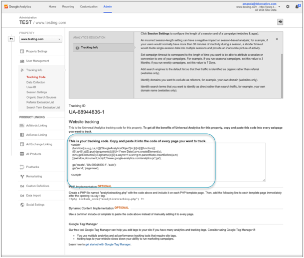The height and width of the screenshot is (258, 304).
Task: Click the Ad Exchange Linking icon
Action: pos(22,144)
